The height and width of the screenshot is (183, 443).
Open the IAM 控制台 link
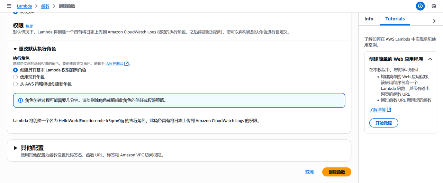tap(114, 64)
